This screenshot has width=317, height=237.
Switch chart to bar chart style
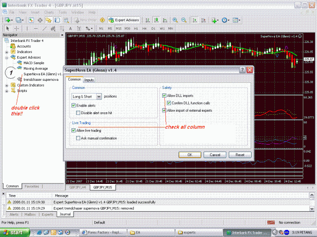148,20
